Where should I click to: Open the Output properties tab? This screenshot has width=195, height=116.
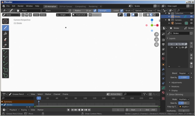tap(163, 45)
